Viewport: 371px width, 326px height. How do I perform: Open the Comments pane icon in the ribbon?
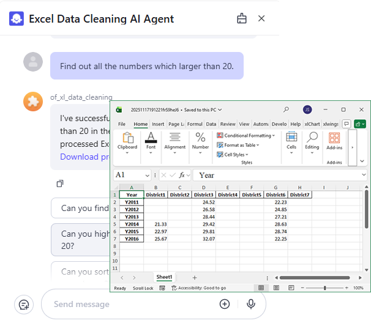tap(347, 124)
